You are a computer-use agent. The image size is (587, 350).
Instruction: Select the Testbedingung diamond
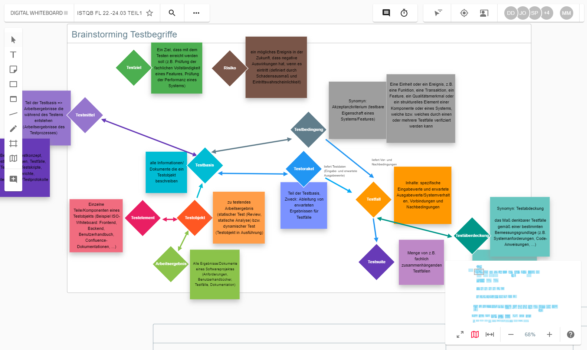308,130
